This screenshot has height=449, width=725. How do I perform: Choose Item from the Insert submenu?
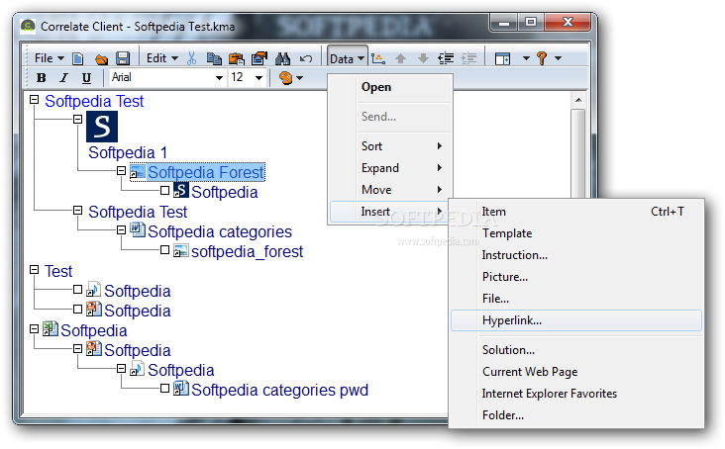coord(576,212)
